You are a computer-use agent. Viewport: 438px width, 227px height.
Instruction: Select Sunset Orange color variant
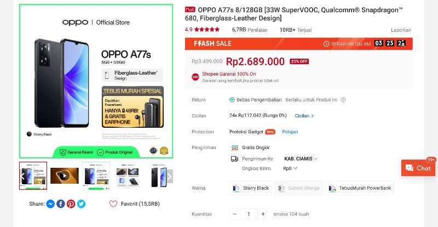[298, 188]
